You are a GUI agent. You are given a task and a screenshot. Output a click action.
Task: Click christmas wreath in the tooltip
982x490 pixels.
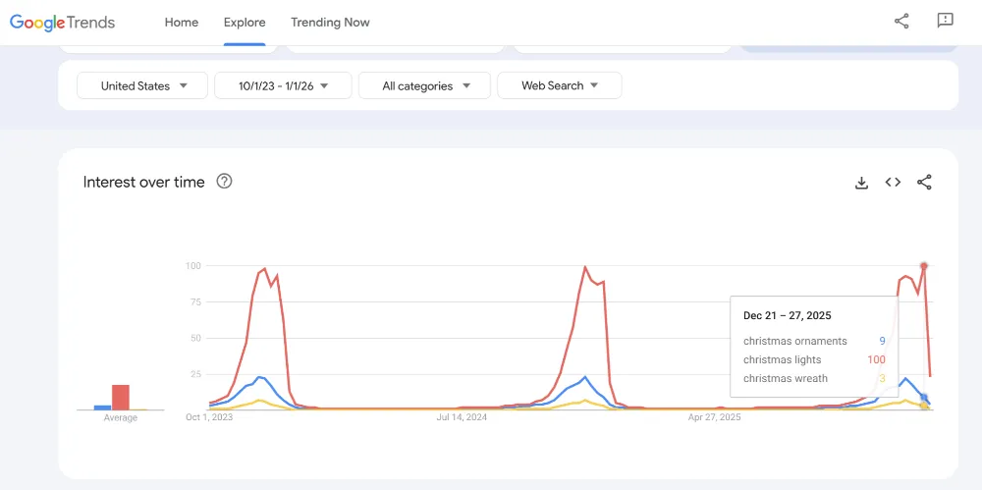click(786, 378)
